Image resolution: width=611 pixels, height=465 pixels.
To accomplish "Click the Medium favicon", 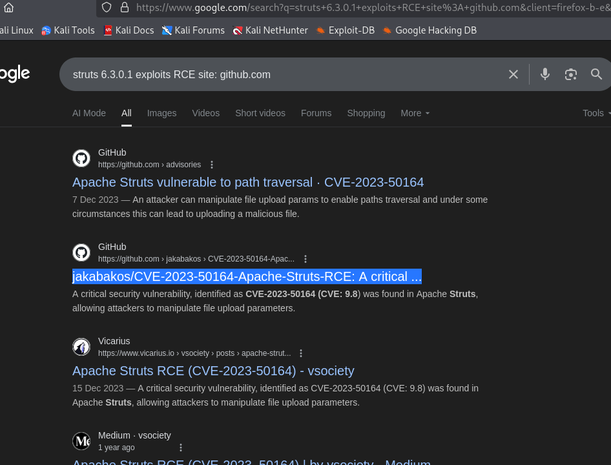I will 81,441.
